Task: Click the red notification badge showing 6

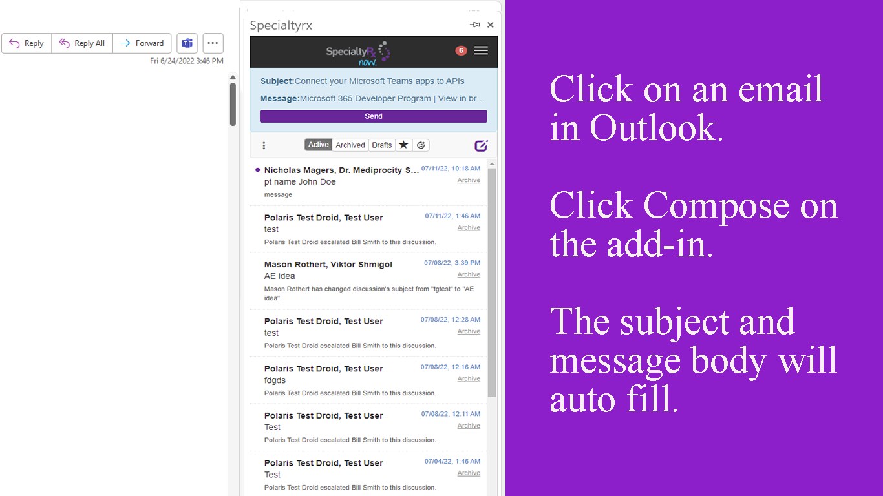Action: [x=461, y=50]
